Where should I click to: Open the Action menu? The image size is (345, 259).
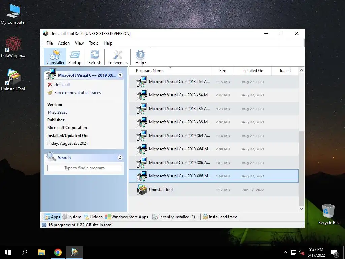64,43
